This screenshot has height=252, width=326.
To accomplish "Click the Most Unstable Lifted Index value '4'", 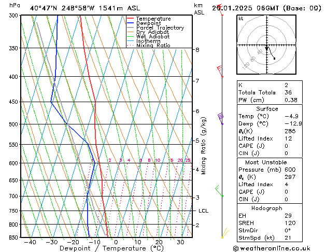I will pos(287,185).
